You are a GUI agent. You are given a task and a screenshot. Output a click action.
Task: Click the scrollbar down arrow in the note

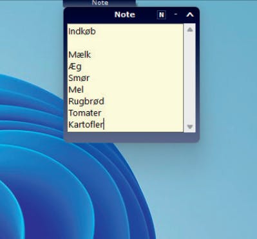[190, 127]
